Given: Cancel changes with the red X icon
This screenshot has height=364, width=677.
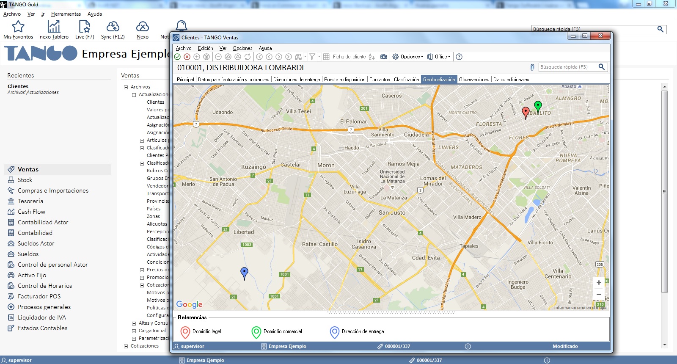Looking at the screenshot, I should pos(187,57).
